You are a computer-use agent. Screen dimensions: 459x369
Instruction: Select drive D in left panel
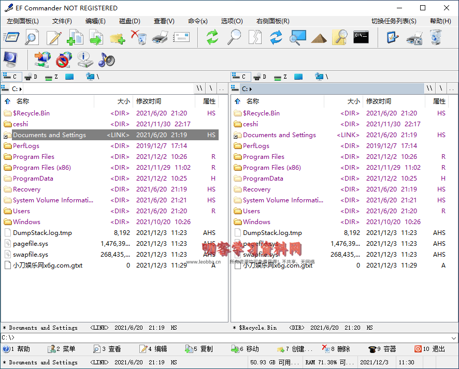tap(31, 77)
